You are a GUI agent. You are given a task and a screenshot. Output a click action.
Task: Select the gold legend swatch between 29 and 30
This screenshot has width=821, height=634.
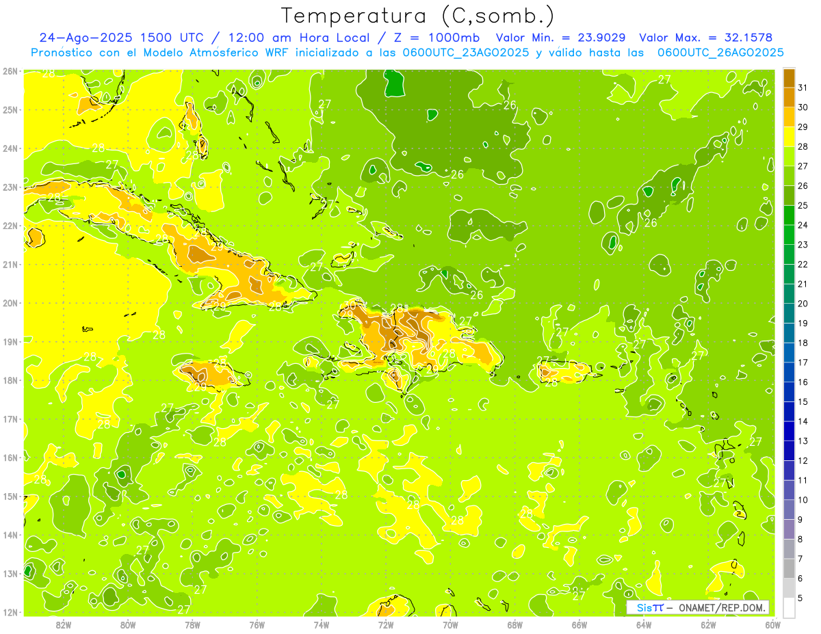click(789, 117)
